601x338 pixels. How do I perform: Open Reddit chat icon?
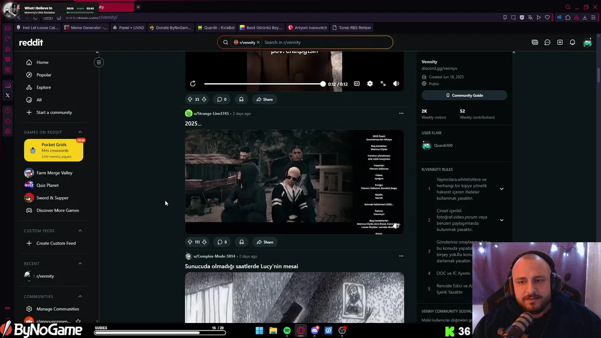point(547,42)
